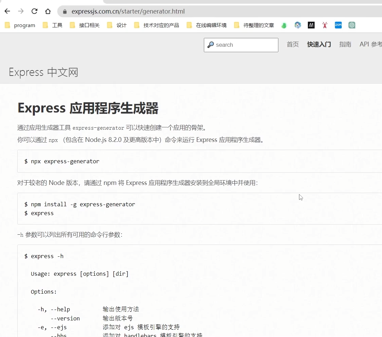Click the --version option row
Screen dimensions: 382x337
91,318
